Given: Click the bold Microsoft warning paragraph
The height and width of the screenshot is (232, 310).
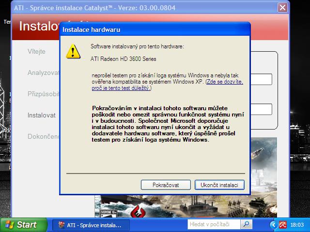Looking at the screenshot, I should pyautogui.click(x=168, y=124).
